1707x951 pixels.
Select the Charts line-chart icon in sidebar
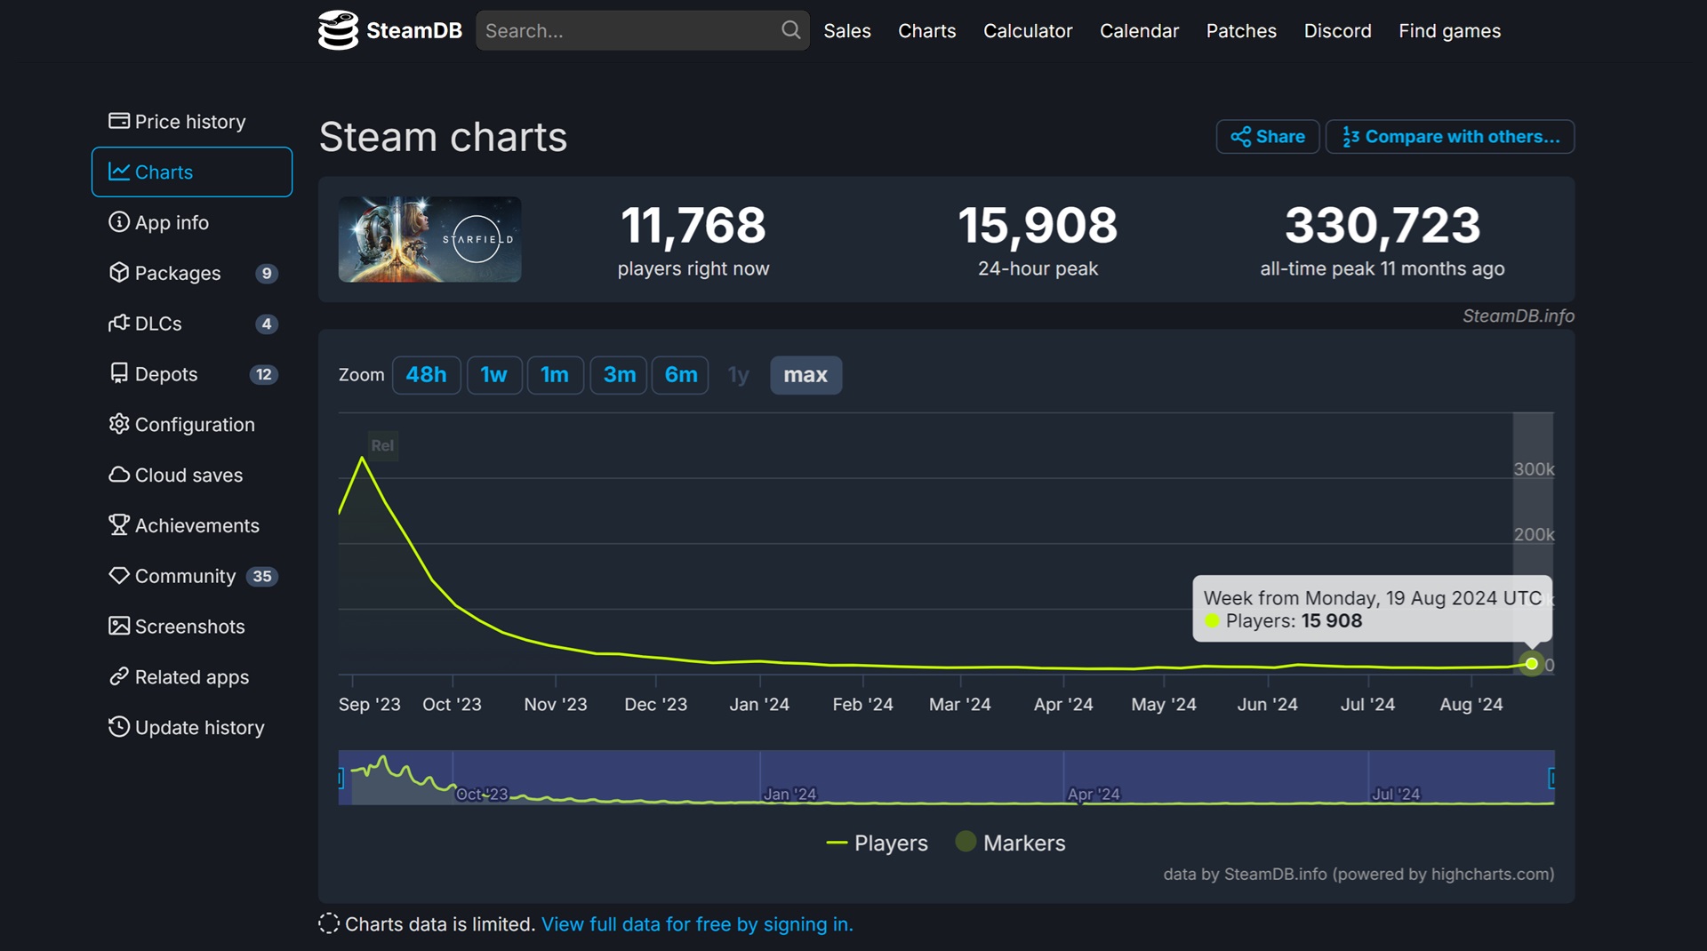[120, 172]
